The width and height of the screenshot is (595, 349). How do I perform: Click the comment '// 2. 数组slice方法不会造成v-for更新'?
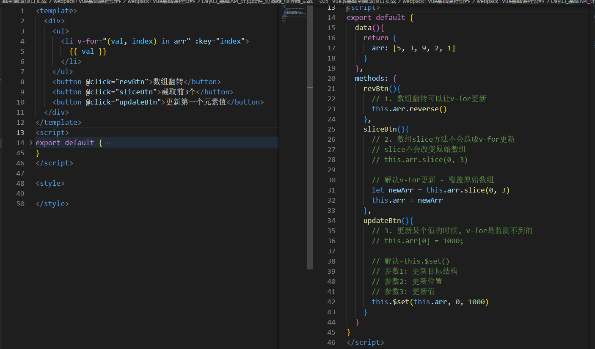443,139
